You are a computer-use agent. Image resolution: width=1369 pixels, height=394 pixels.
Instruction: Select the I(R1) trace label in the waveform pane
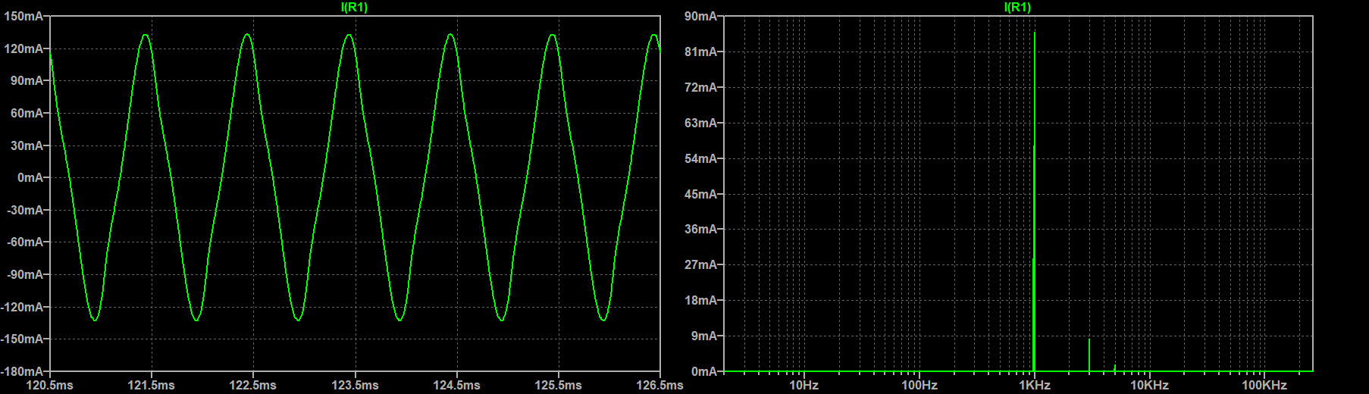(x=355, y=7)
